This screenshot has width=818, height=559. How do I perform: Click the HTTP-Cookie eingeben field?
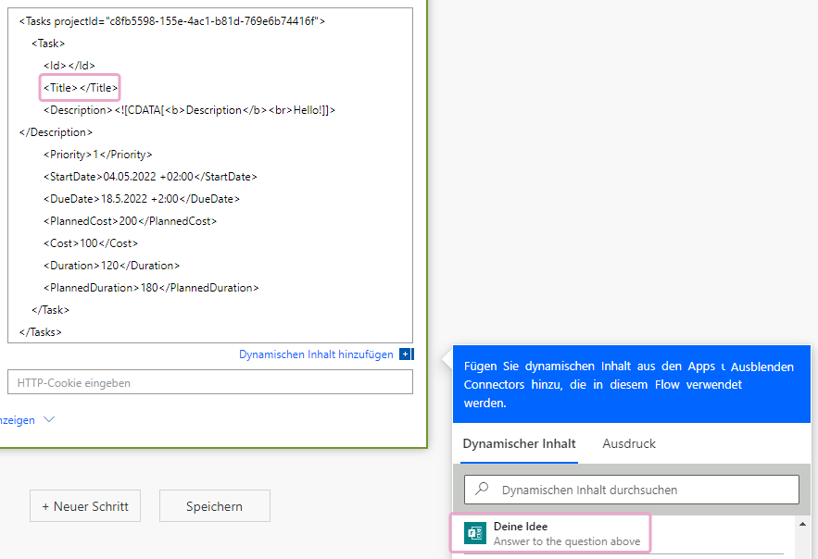[x=210, y=382]
